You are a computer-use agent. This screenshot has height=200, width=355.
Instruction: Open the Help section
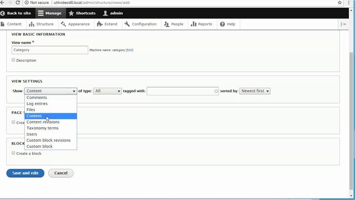[228, 24]
